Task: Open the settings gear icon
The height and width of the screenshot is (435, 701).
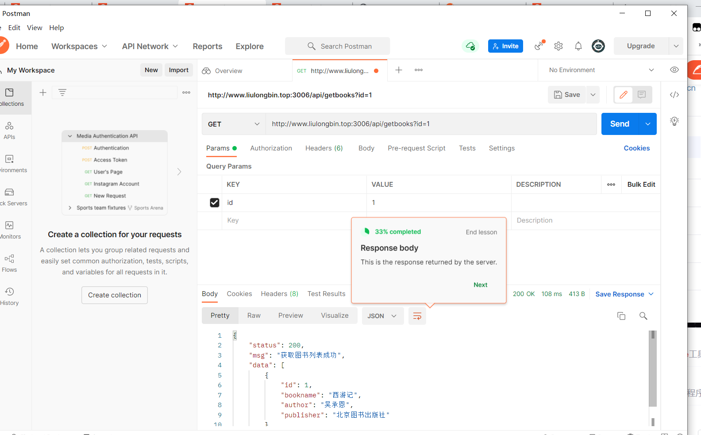Action: click(x=558, y=46)
